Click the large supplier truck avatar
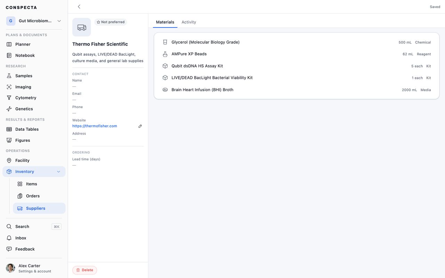Image resolution: width=445 pixels, height=278 pixels. click(82, 27)
